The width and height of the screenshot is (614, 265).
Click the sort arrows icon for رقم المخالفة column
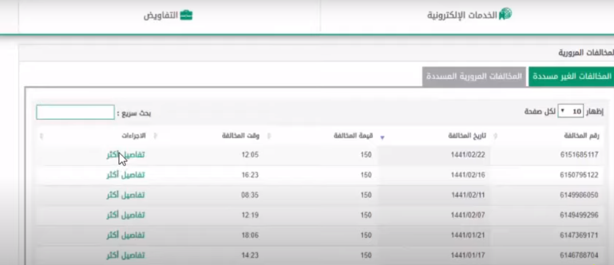point(495,136)
